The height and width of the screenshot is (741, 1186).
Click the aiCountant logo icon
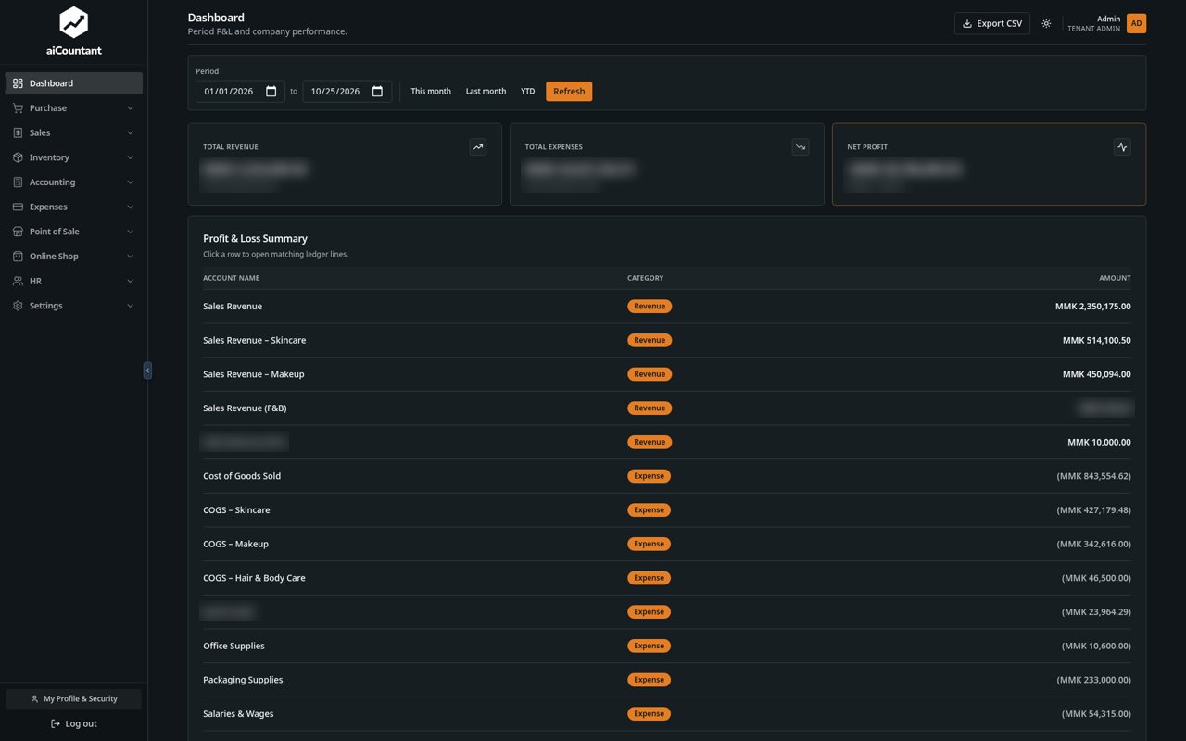click(x=73, y=22)
